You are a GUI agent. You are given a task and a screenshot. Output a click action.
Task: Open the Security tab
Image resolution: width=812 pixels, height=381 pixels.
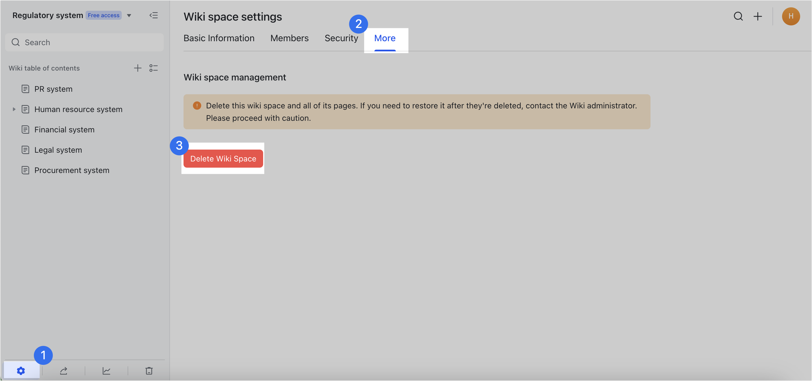pos(341,38)
